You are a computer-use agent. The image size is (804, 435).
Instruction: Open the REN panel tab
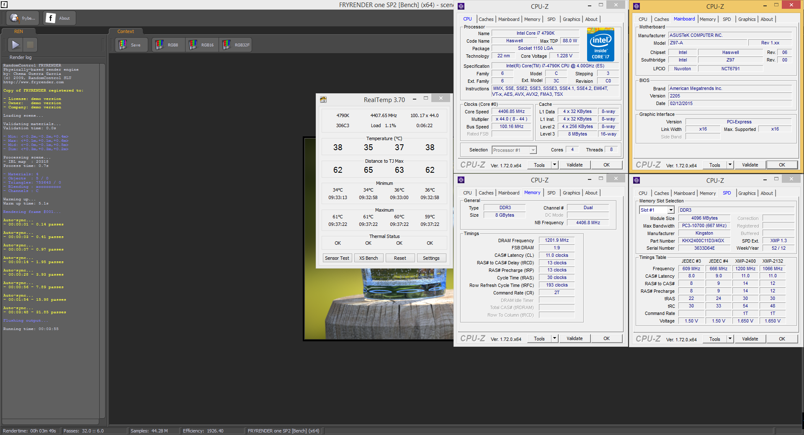(19, 31)
